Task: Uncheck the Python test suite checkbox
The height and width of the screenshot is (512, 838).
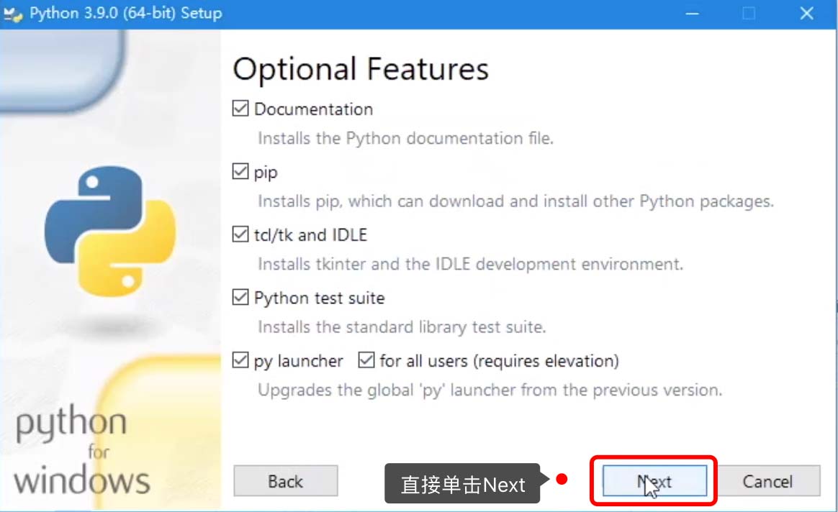Action: [x=240, y=298]
